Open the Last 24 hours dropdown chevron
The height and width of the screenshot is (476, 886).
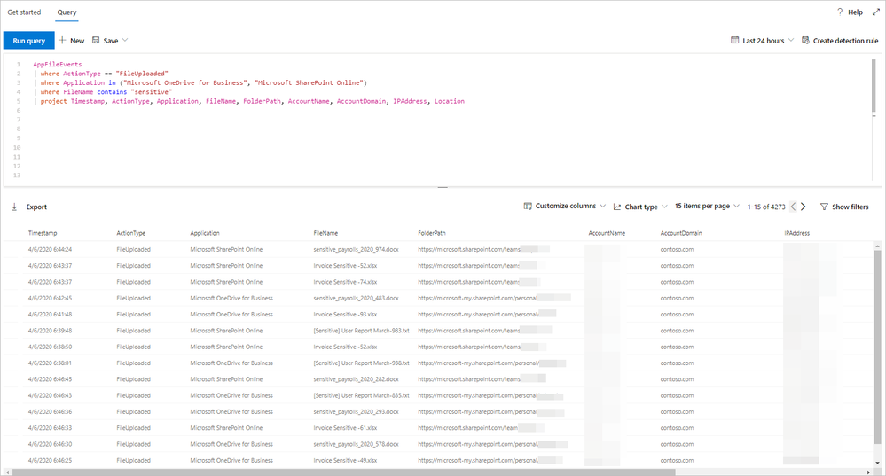(x=790, y=40)
